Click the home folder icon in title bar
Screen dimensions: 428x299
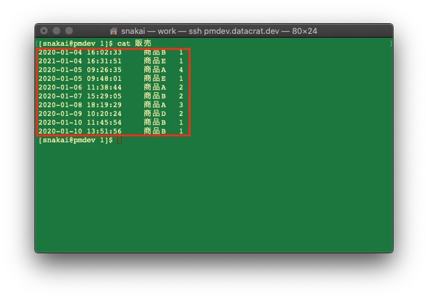pos(114,31)
